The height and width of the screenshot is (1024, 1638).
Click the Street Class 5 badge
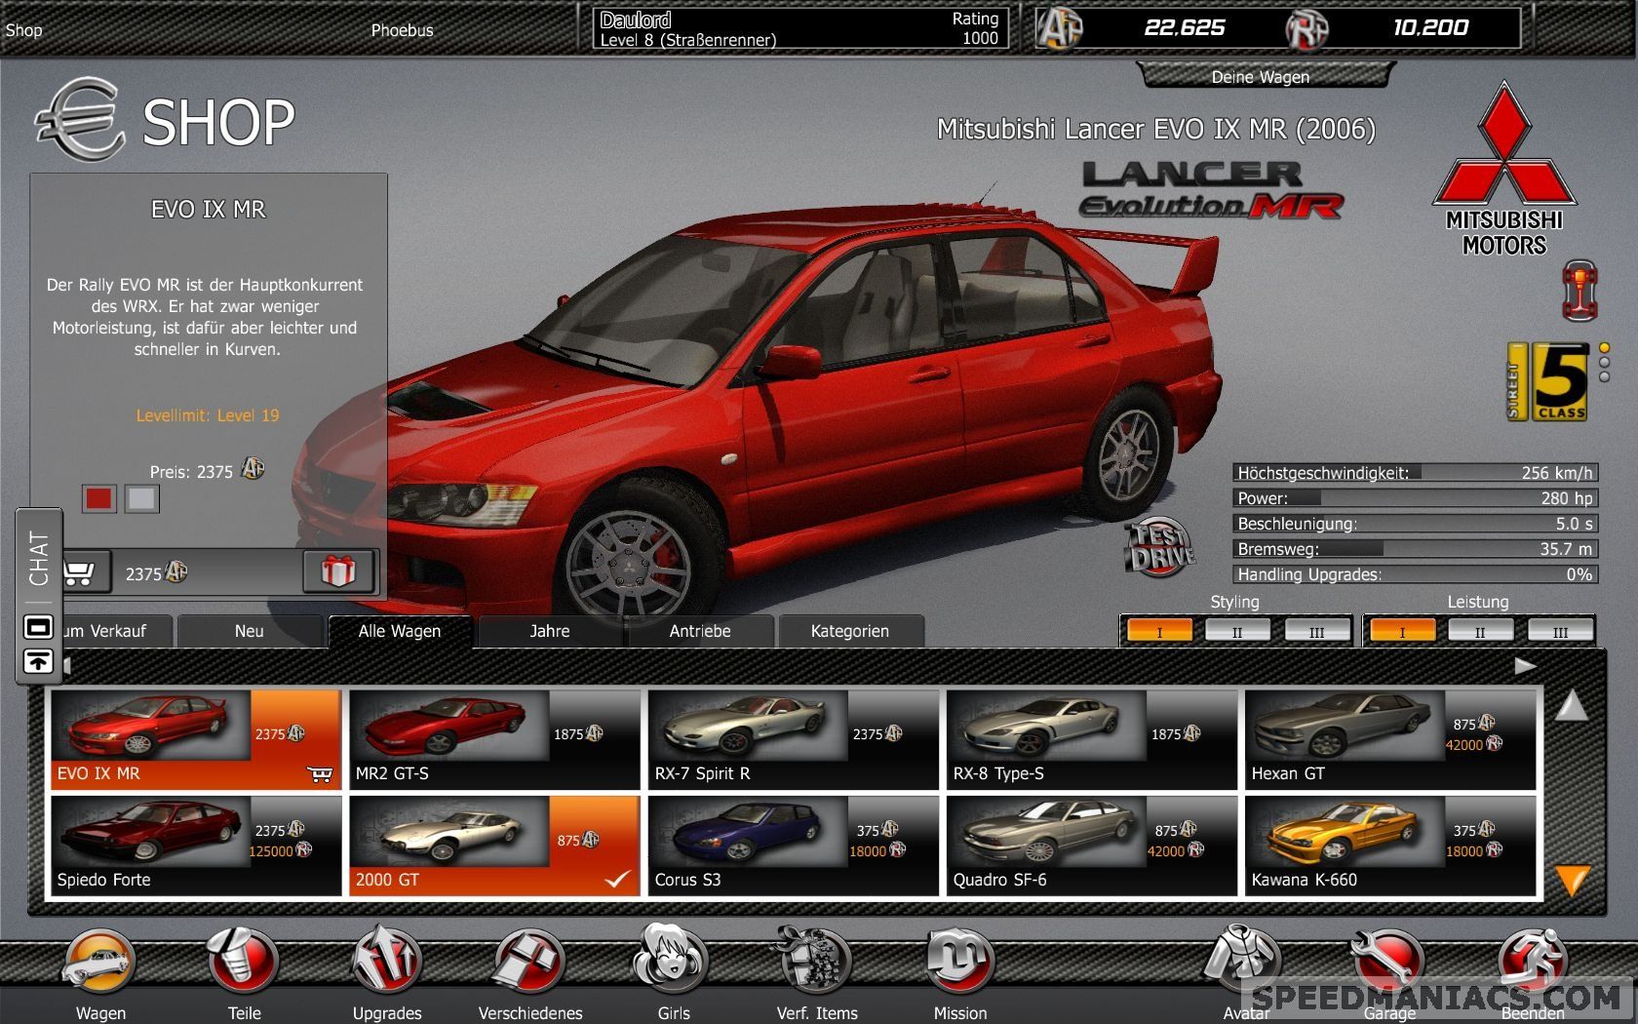(1548, 382)
